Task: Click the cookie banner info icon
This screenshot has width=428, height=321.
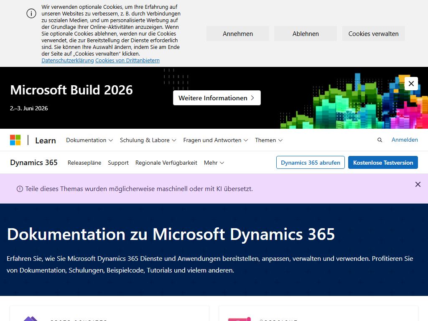Action: click(x=31, y=13)
